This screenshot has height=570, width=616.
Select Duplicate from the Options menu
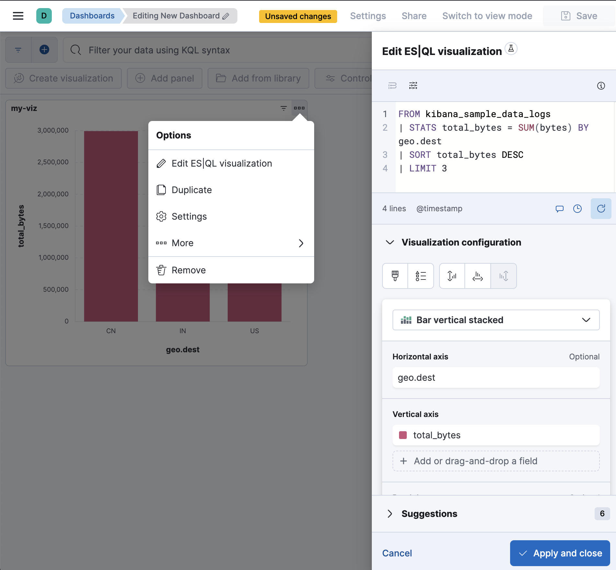click(192, 190)
